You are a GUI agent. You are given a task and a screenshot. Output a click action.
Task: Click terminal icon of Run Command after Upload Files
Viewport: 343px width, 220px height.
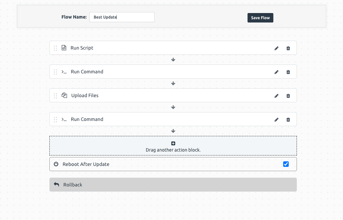pos(64,119)
